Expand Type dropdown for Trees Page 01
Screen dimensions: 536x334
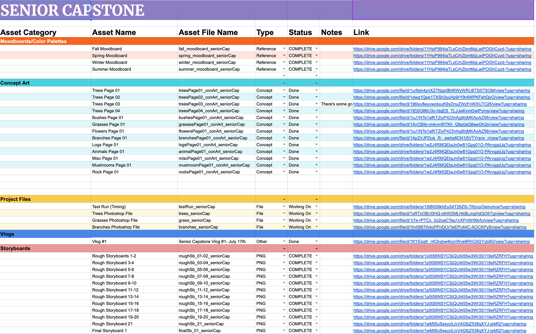click(x=284, y=90)
